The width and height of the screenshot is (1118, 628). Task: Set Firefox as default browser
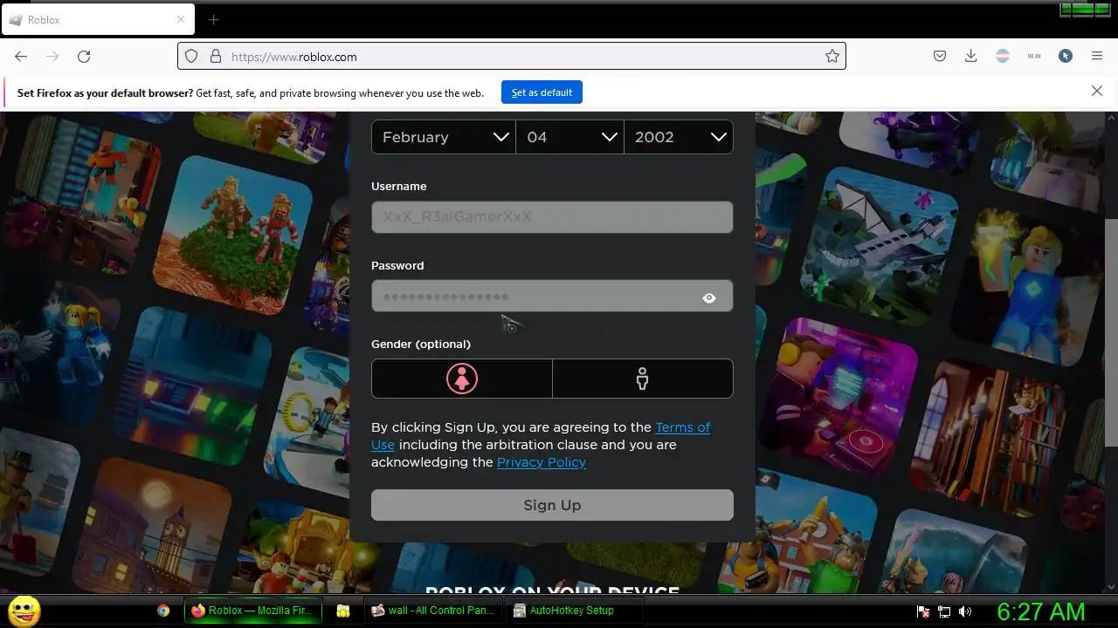pos(542,92)
